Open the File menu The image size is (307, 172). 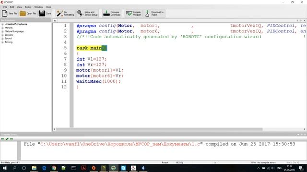pos(5,7)
